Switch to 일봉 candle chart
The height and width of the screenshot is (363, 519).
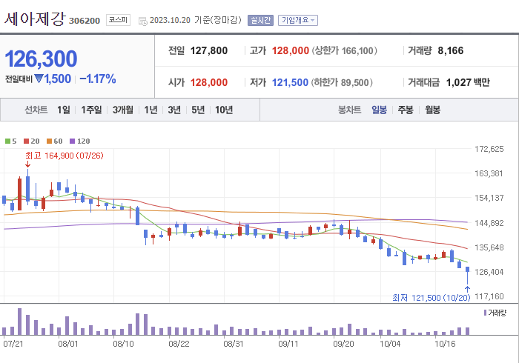point(379,110)
